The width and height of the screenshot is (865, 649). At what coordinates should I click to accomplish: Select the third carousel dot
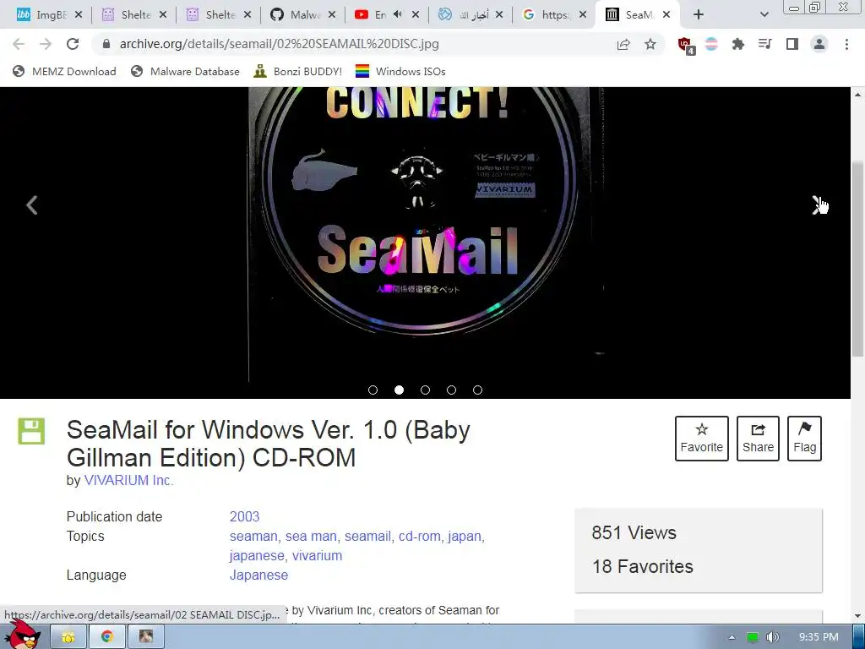[x=426, y=390]
